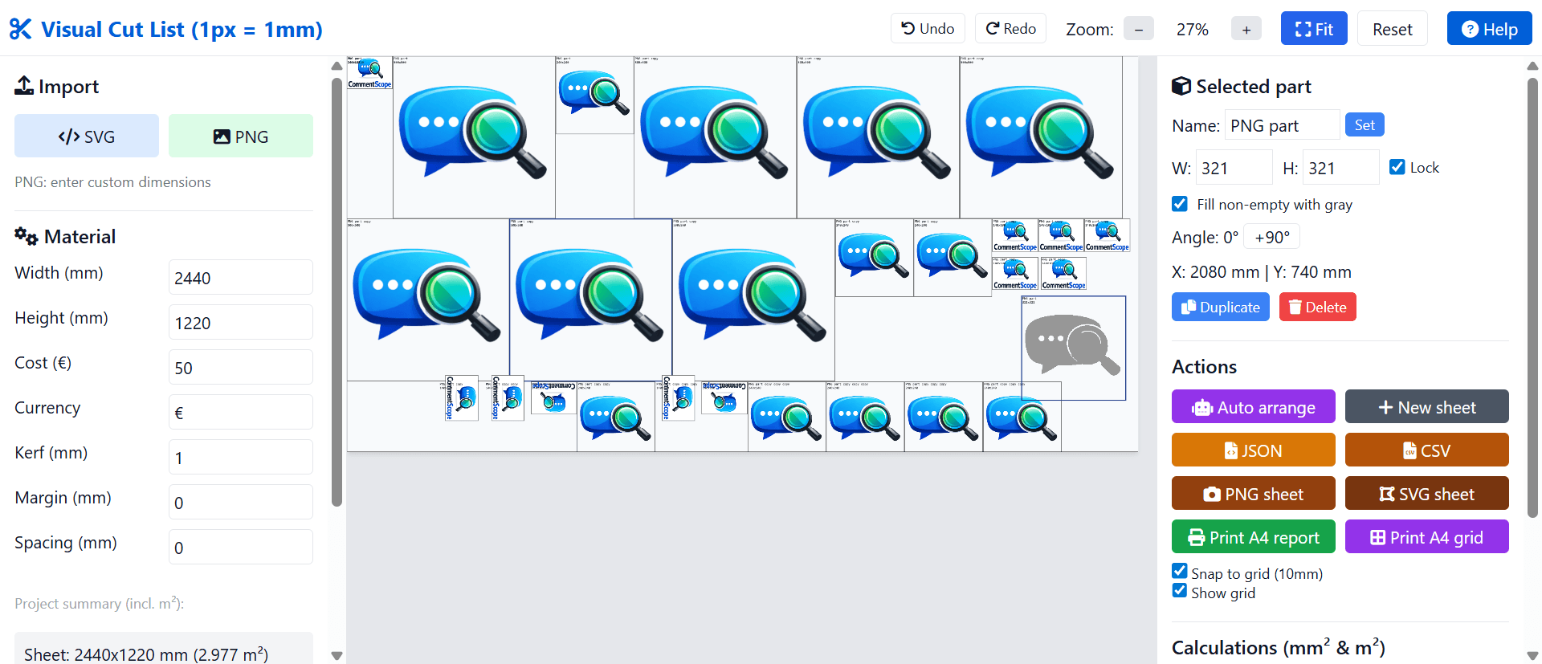Screen dimensions: 1542x664
Task: Open the Help dialog
Action: [x=1489, y=29]
